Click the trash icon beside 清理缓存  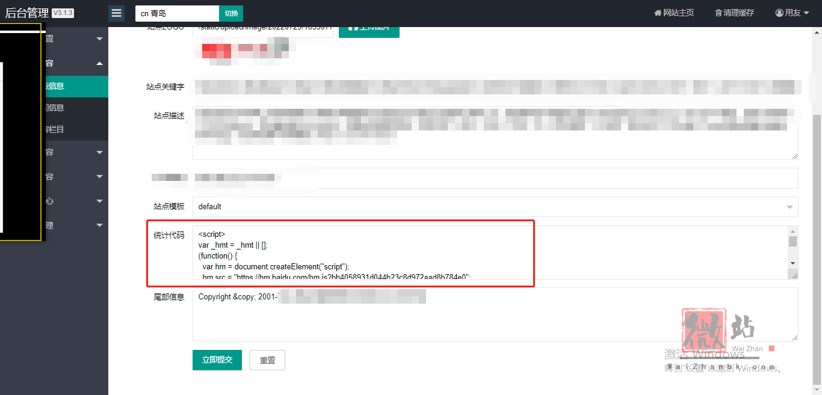coord(718,13)
